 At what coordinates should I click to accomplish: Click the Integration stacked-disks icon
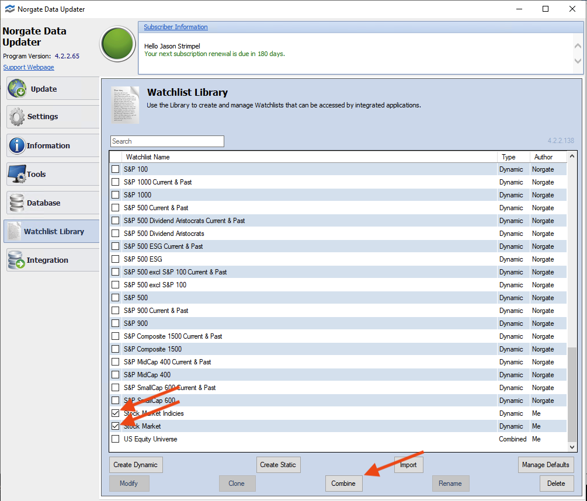[18, 259]
